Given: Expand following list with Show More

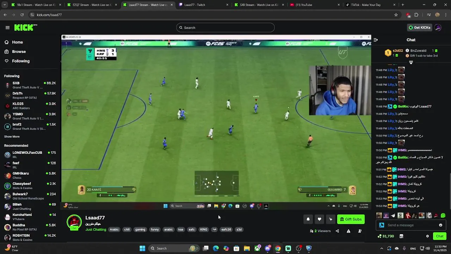Looking at the screenshot, I should point(12,137).
